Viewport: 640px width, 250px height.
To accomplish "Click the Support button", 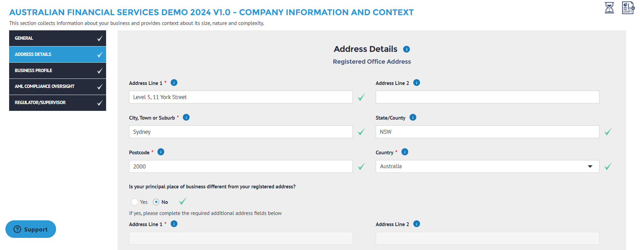I will coord(31,229).
